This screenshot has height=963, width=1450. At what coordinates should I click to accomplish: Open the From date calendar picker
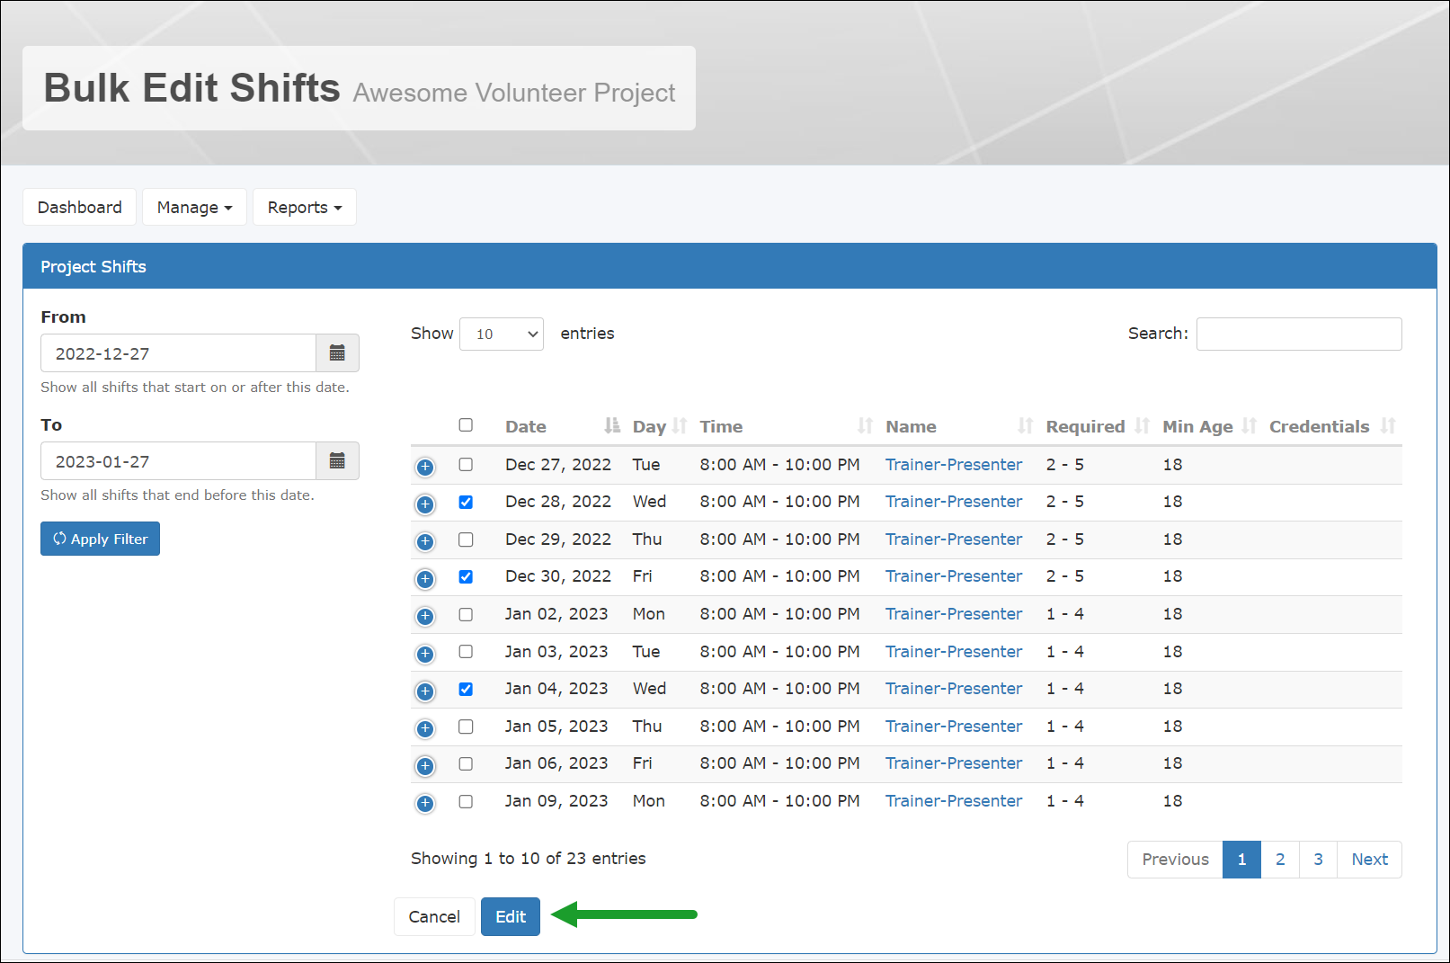(x=337, y=353)
